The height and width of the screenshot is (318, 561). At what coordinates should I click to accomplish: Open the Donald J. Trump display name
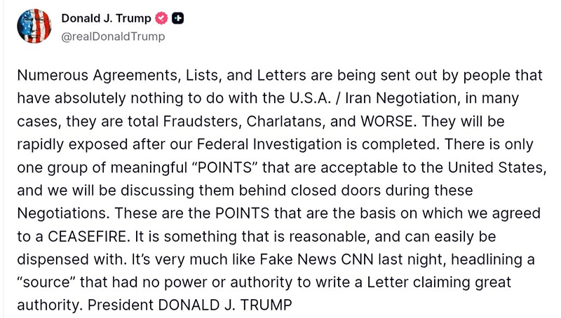106,19
